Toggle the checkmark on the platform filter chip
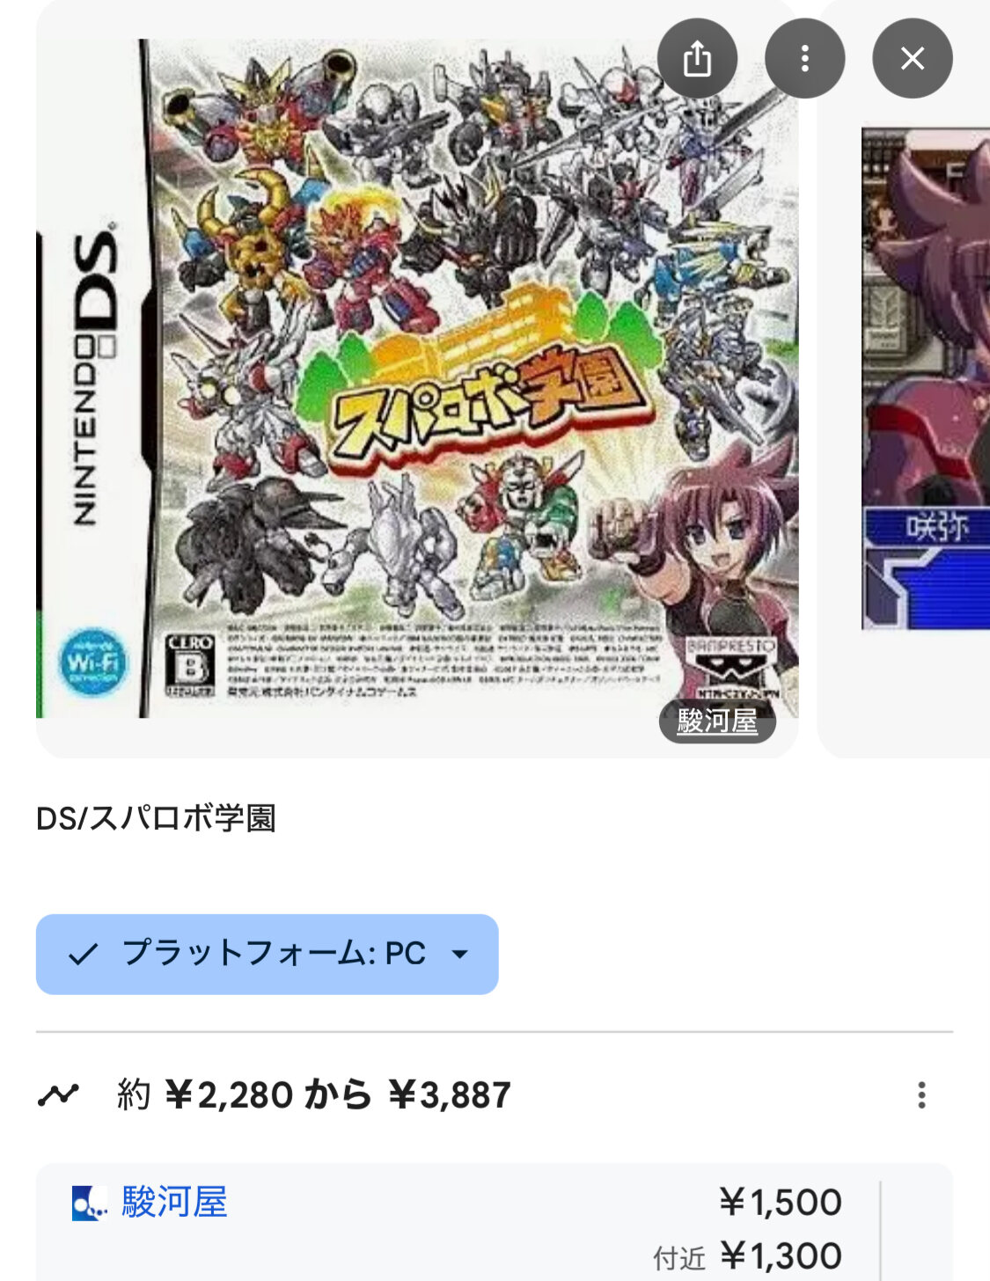Viewport: 990px width, 1281px height. [83, 955]
